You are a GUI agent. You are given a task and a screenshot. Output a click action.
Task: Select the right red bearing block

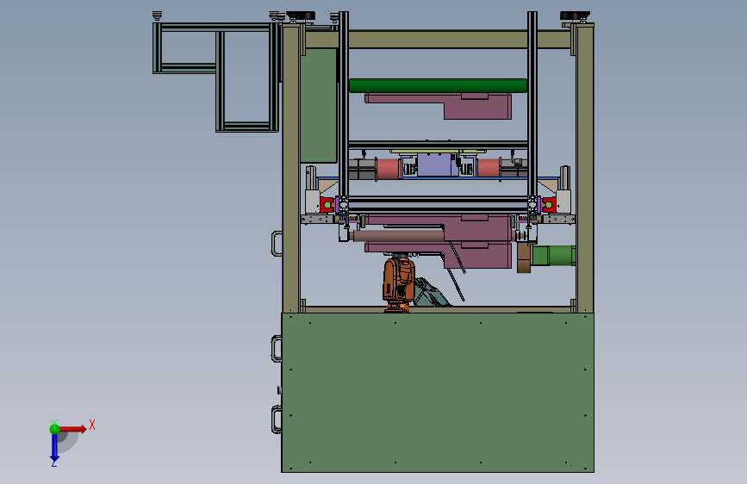point(549,204)
